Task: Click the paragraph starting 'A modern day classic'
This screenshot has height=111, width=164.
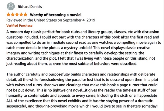Action: coord(84,48)
